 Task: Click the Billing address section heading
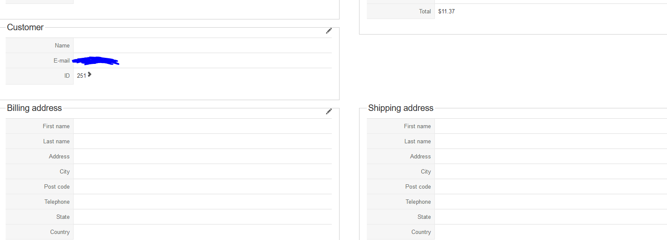pos(34,108)
